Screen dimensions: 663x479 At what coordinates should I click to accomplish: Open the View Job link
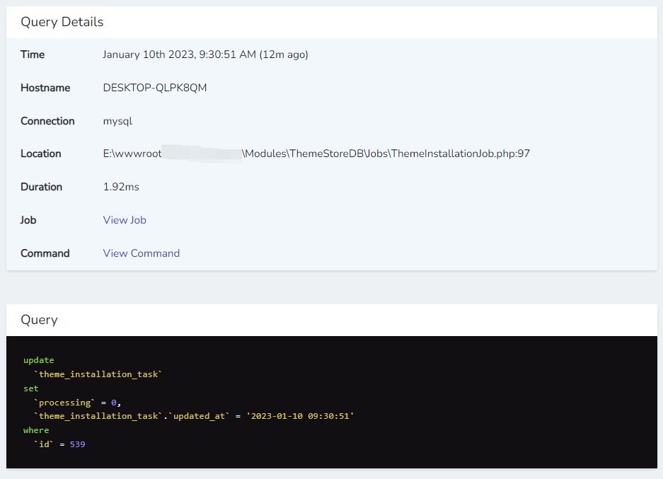pyautogui.click(x=125, y=220)
